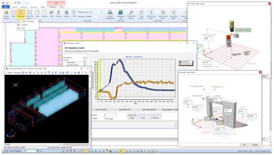Select the Surfaces tool in the ribbon
The height and width of the screenshot is (155, 274).
(x=44, y=14)
